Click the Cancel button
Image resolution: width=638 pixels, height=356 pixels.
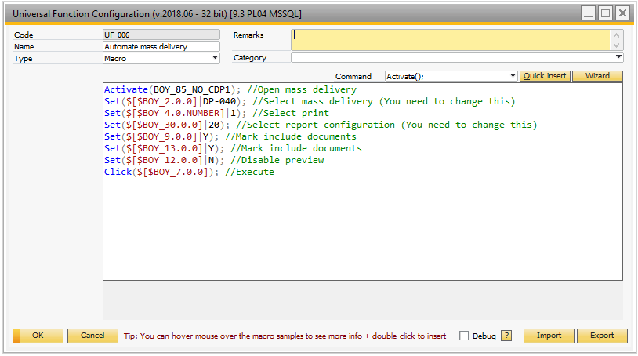(92, 336)
